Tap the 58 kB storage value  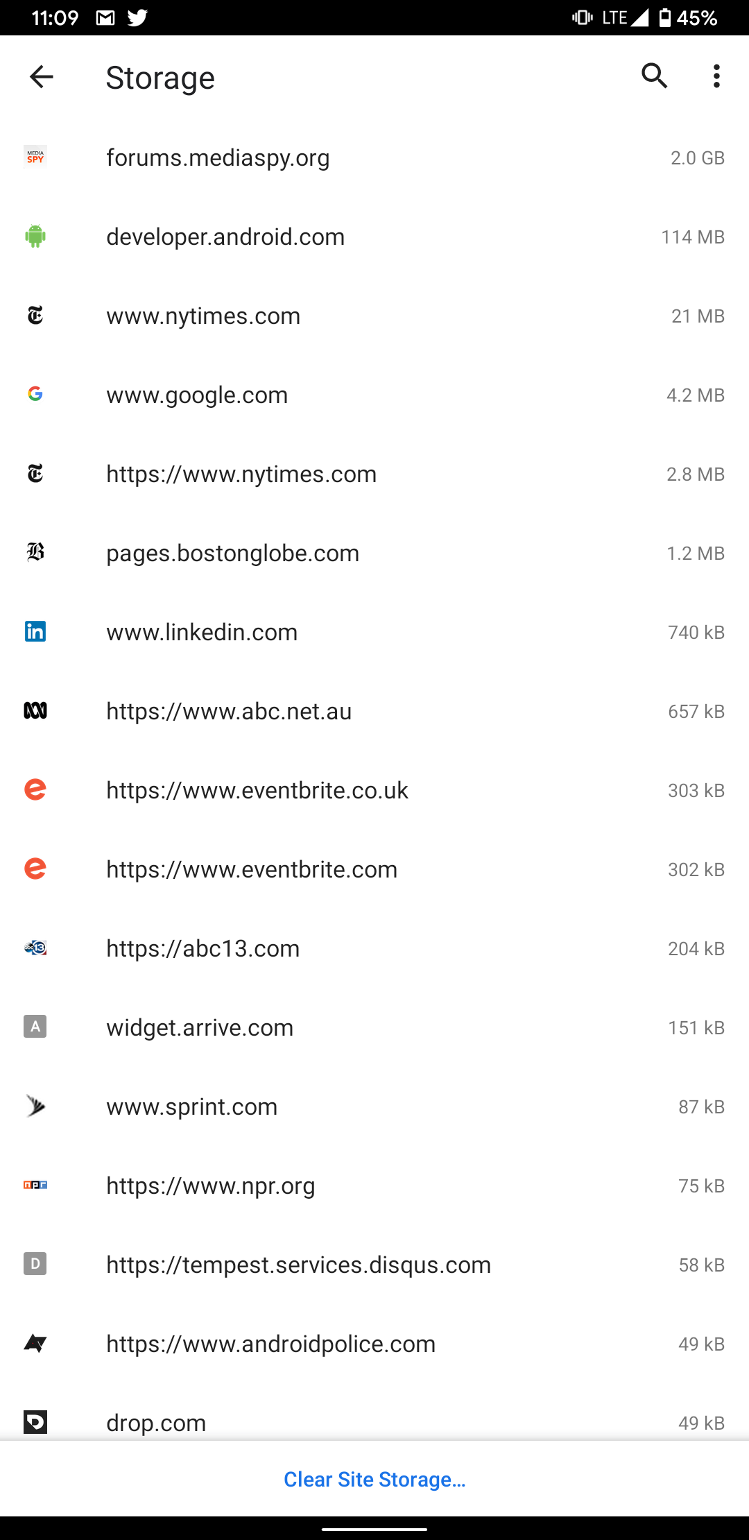(701, 1265)
